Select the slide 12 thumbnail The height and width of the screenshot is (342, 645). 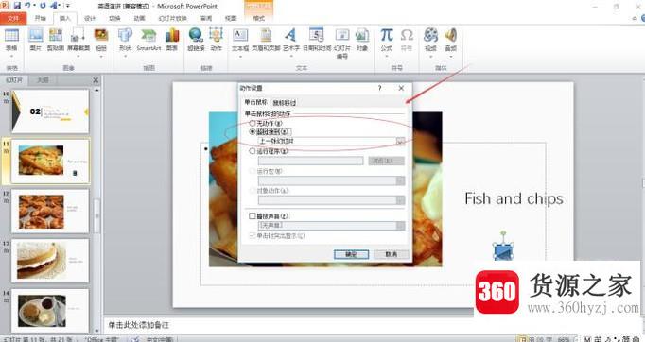pos(50,212)
